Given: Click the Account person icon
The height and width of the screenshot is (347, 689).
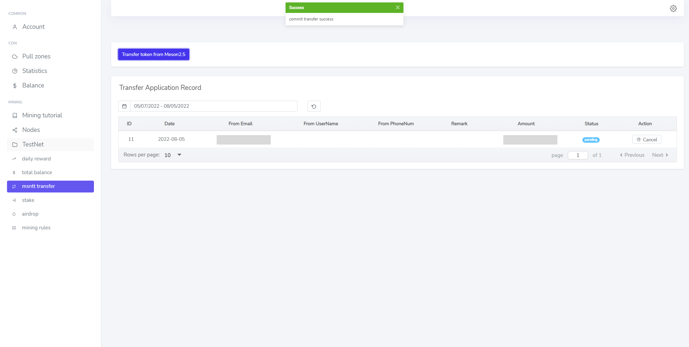Looking at the screenshot, I should click(15, 27).
